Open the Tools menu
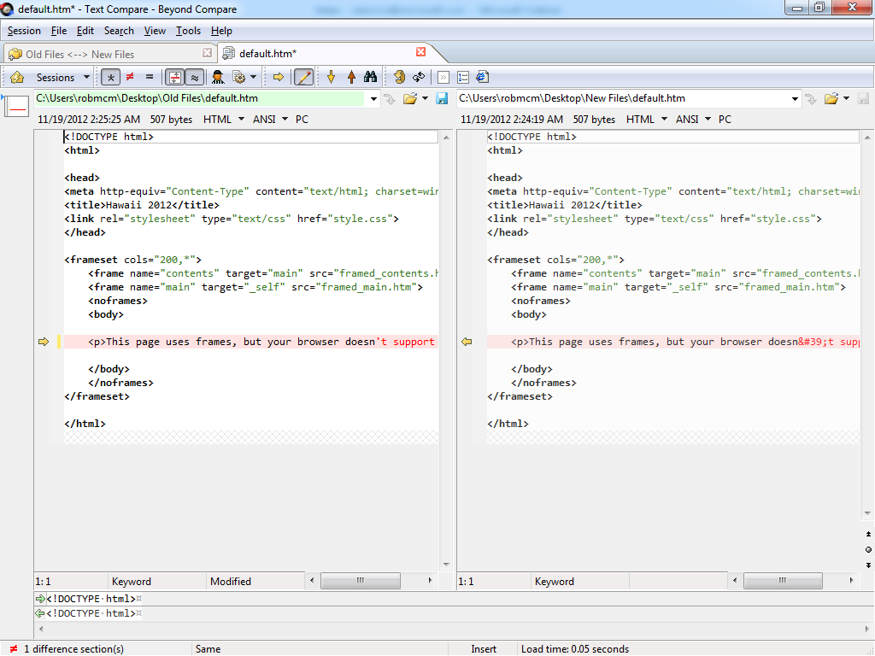 (x=188, y=31)
